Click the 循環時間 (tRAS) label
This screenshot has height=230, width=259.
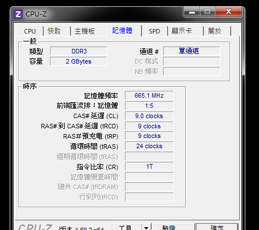tap(94, 147)
